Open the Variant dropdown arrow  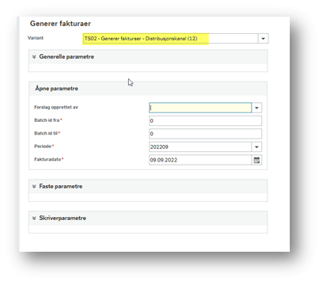263,39
